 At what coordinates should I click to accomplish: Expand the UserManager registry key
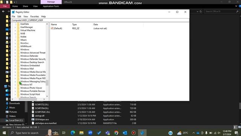(x=15, y=27)
